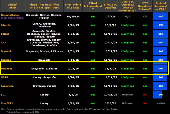This screenshot has width=170, height=114.
Task: Click the 60% odds bar for SUI
Action: (157, 94)
